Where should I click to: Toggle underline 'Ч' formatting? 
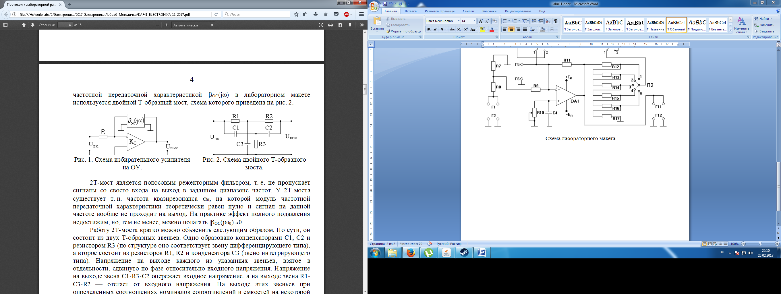442,29
